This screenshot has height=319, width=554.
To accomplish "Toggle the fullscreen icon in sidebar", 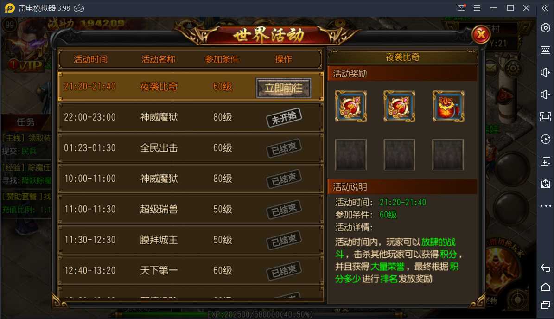I will 546,117.
